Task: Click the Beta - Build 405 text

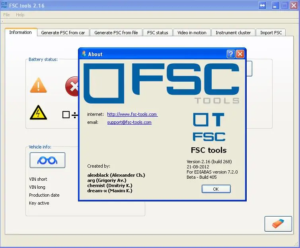Action: click(201, 177)
